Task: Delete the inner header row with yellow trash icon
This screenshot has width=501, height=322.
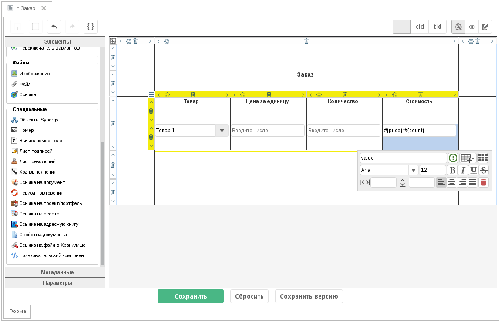Action: (151, 111)
